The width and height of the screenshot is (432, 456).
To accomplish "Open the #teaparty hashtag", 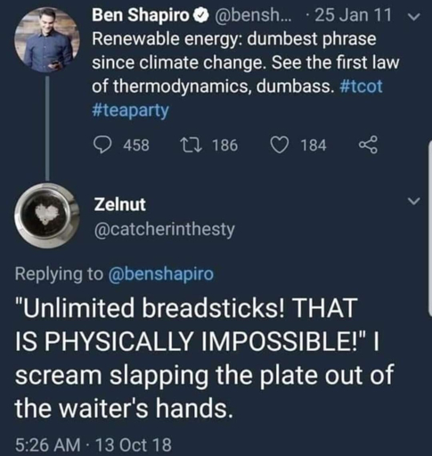I will pos(130,110).
